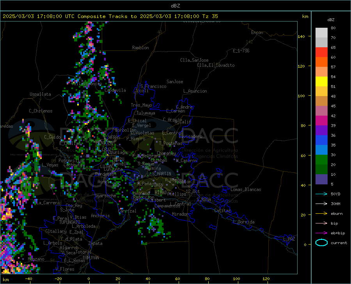Image resolution: width=351 pixels, height=284 pixels.
Task: Click the E_1-736 map label
Action: [x=241, y=51]
